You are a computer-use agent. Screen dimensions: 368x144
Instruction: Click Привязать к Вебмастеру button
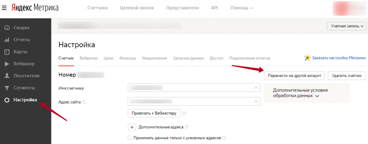click(x=154, y=113)
